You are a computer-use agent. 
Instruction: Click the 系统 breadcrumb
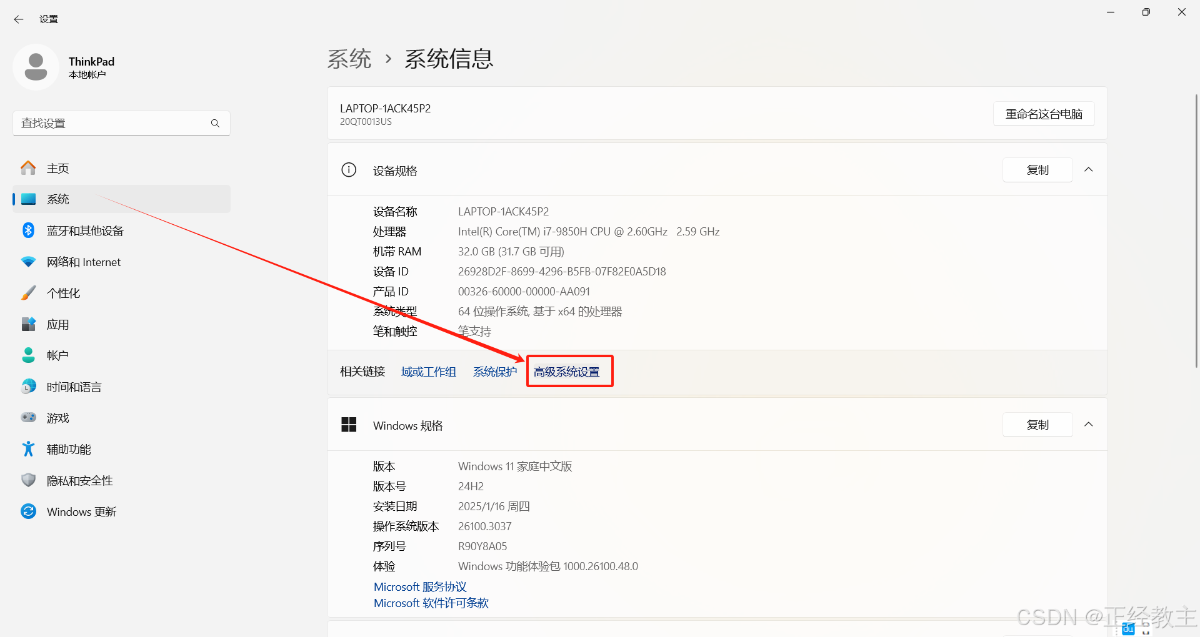pos(349,59)
